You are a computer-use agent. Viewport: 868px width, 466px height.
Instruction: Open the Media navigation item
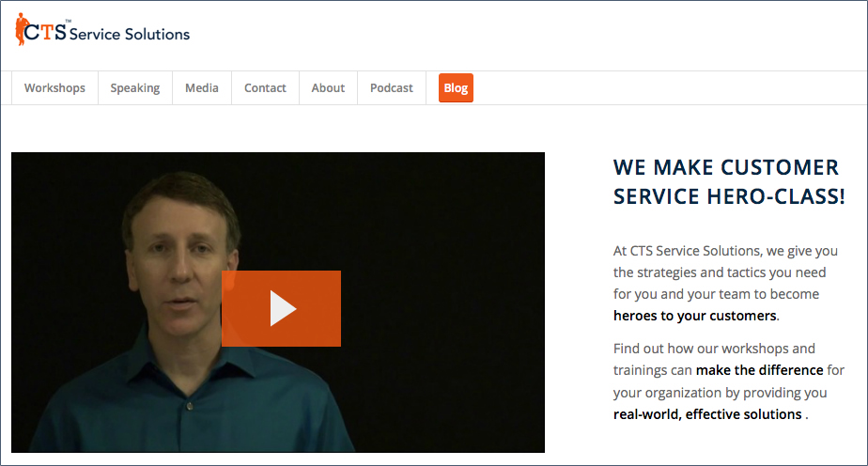coord(202,88)
